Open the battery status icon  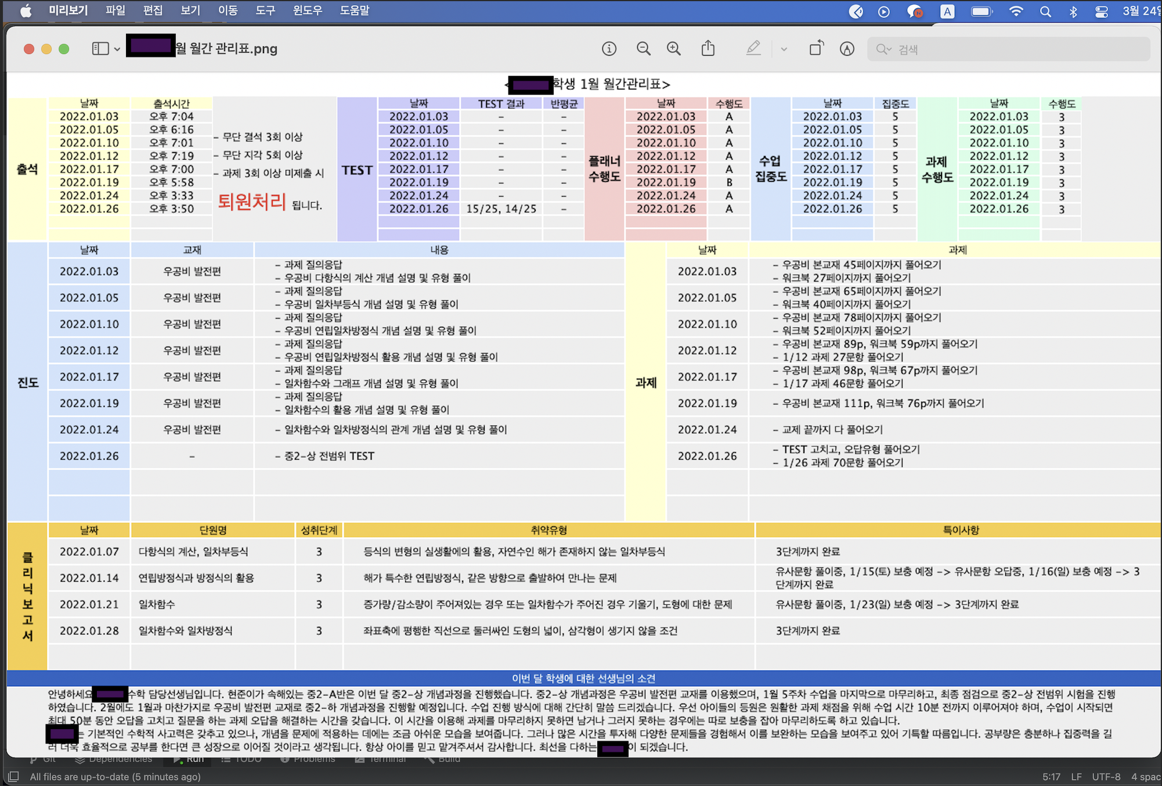tap(981, 12)
